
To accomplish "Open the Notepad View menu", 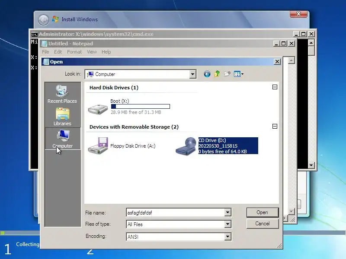I will [x=92, y=52].
